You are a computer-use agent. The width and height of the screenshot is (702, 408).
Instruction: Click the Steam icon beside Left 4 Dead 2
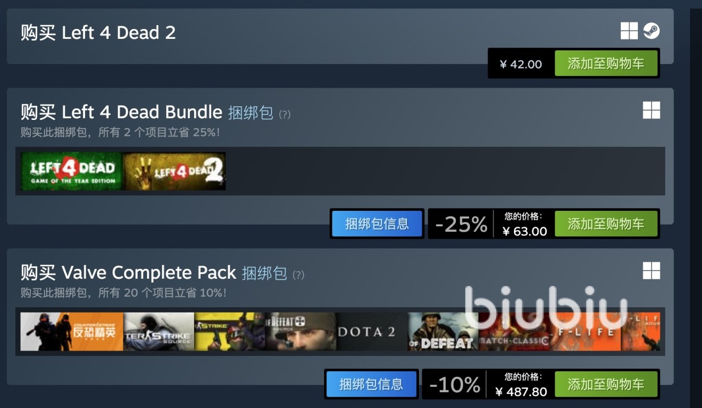click(x=652, y=31)
